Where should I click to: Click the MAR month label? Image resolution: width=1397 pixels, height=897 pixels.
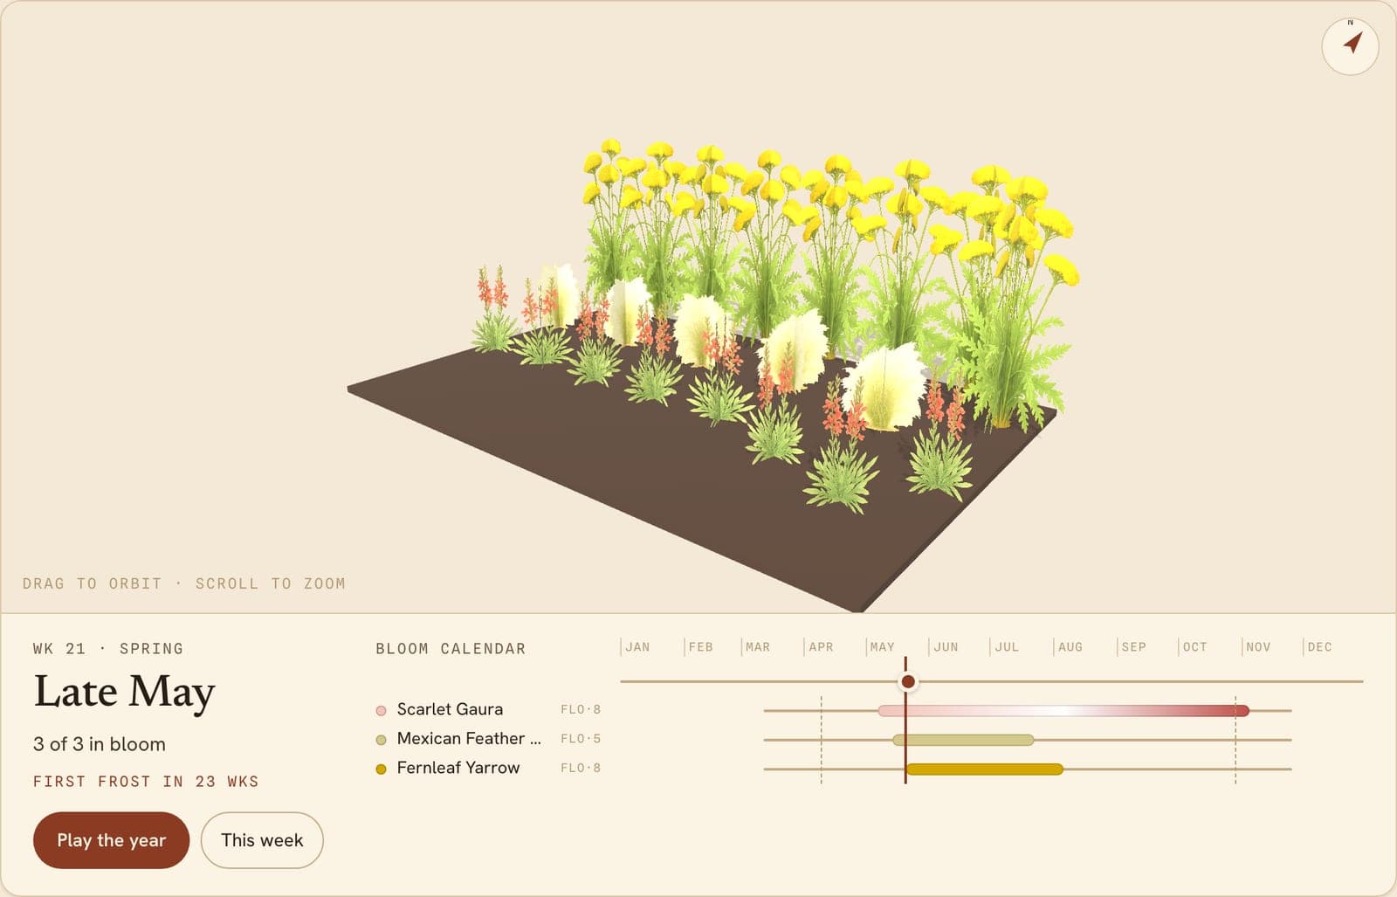(x=758, y=647)
